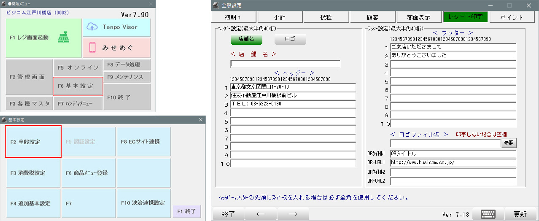Screen dimensions: 539x221
Task: Click empty footer line 10 field
Action: [453, 124]
